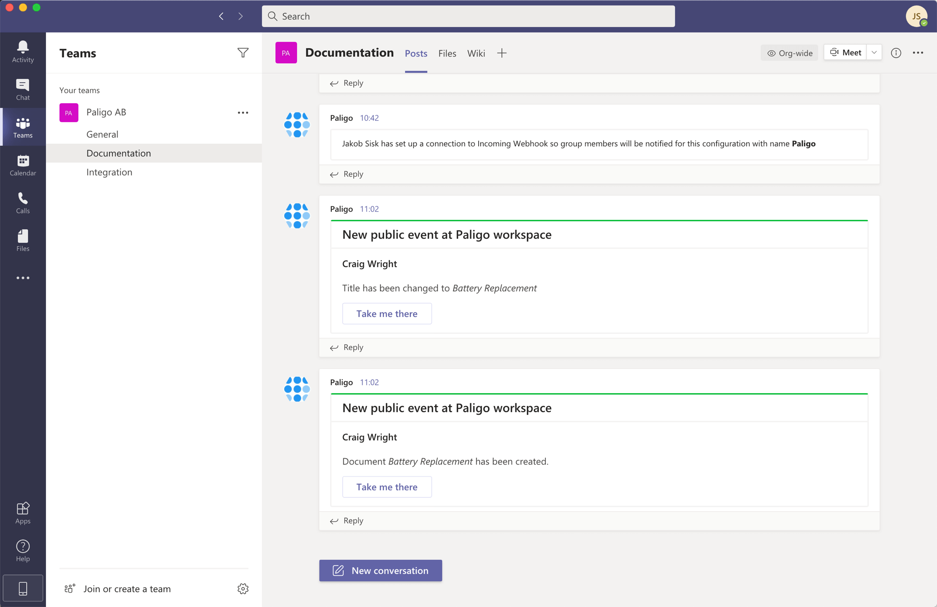
Task: Open teams settings gear
Action: coord(243,589)
